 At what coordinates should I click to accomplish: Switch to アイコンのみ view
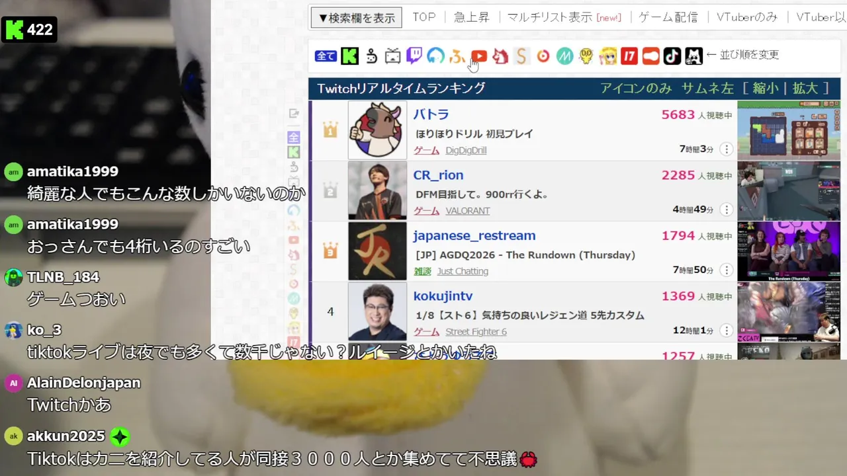pyautogui.click(x=636, y=88)
